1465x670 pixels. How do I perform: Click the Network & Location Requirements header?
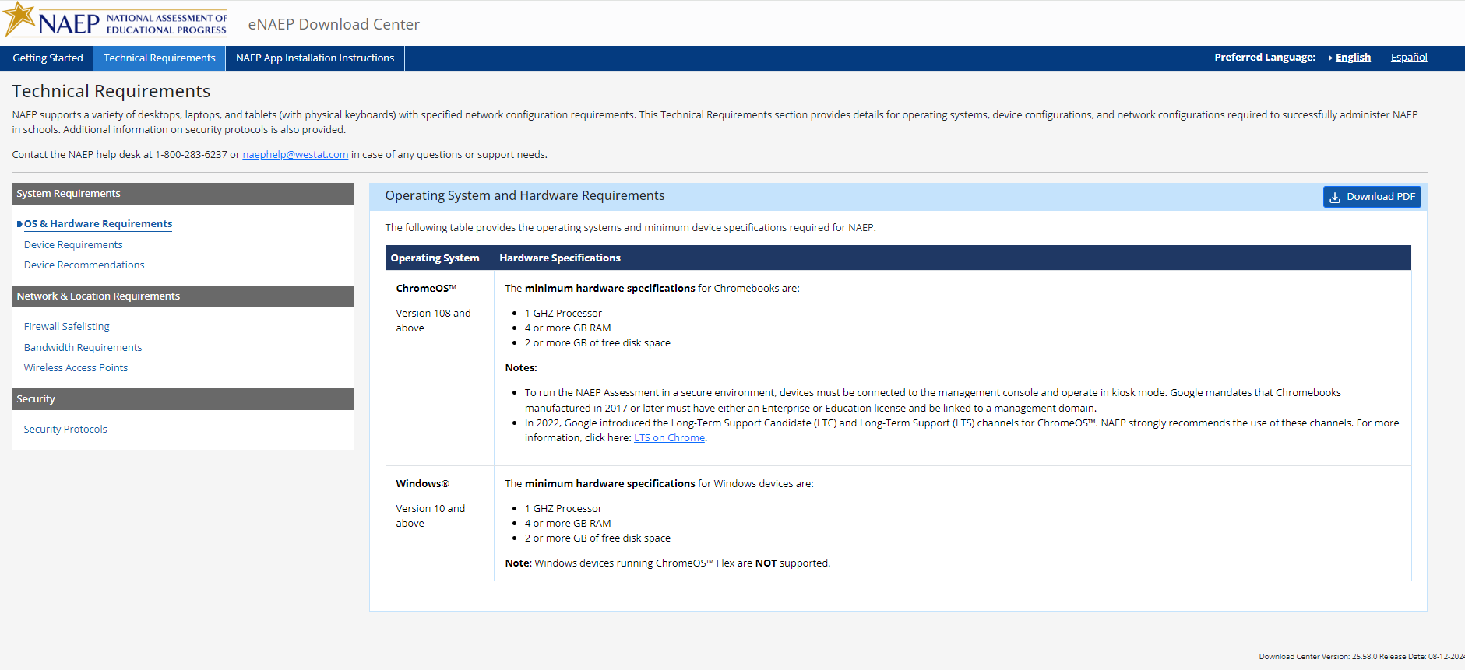coord(183,296)
